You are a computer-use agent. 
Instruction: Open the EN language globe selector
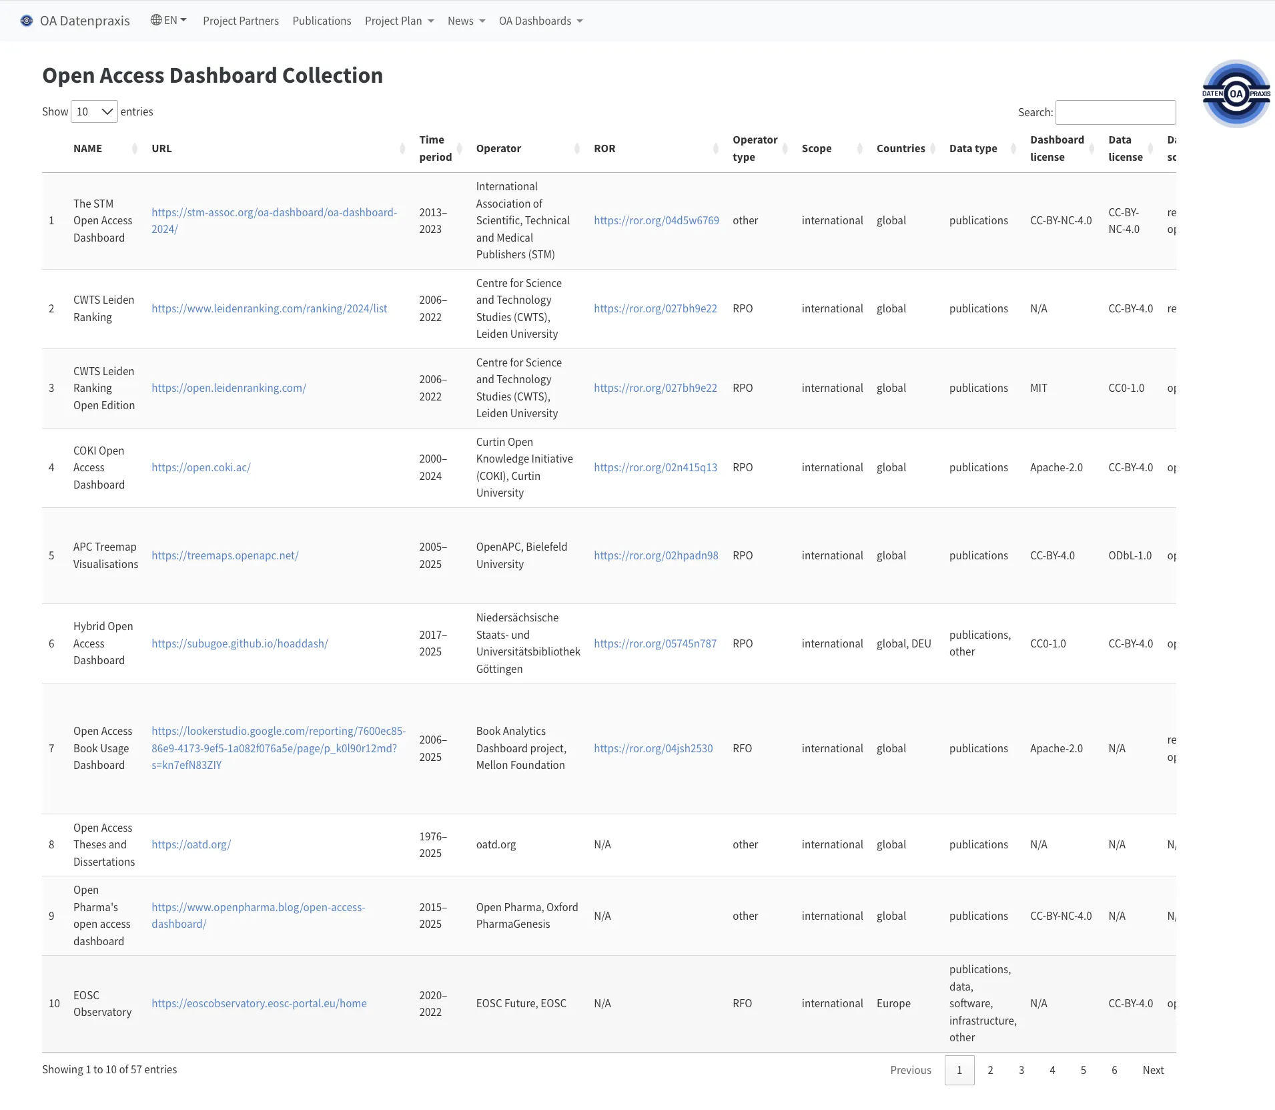[x=168, y=20]
